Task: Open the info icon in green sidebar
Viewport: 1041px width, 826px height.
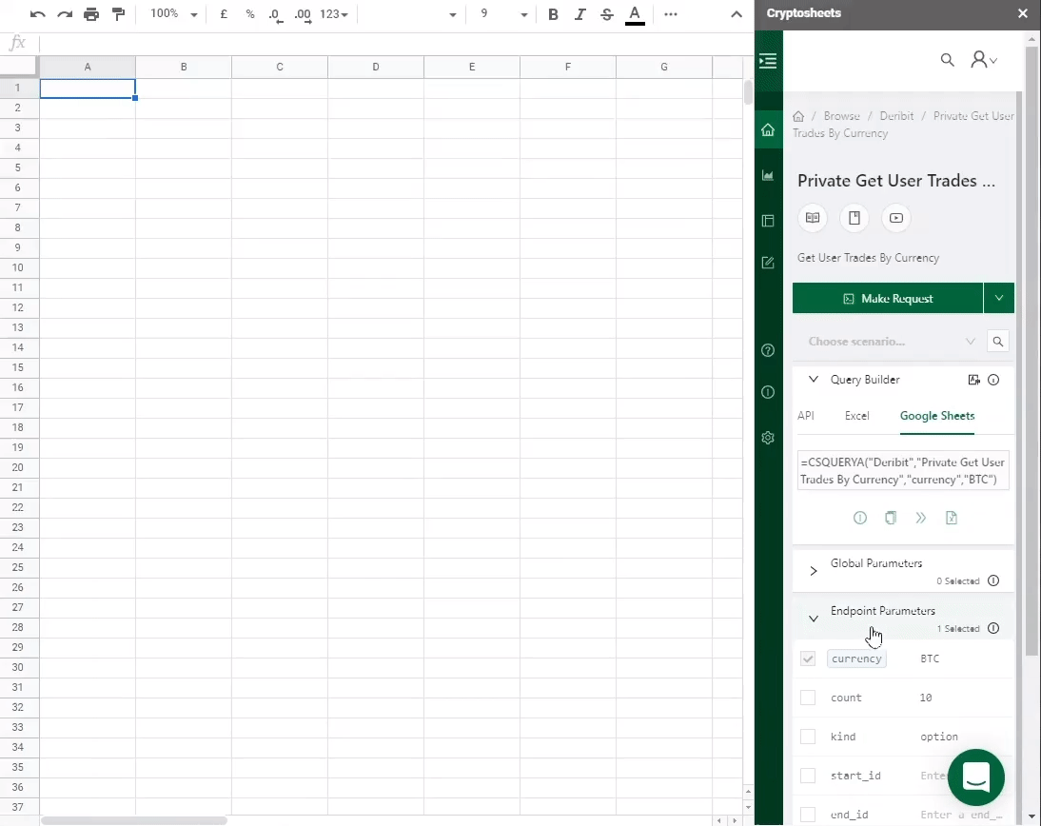Action: [x=768, y=392]
